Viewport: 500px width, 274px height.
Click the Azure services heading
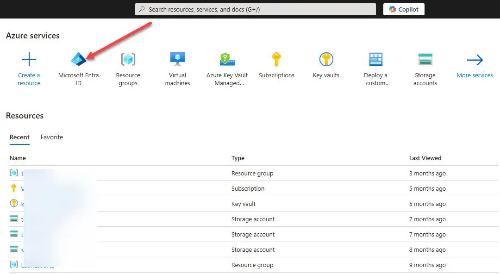33,35
